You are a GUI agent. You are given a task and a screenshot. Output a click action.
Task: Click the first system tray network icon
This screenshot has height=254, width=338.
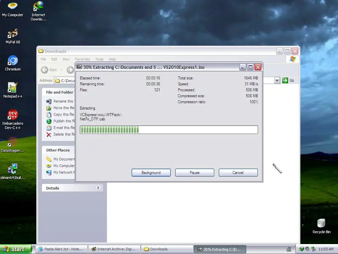point(301,249)
